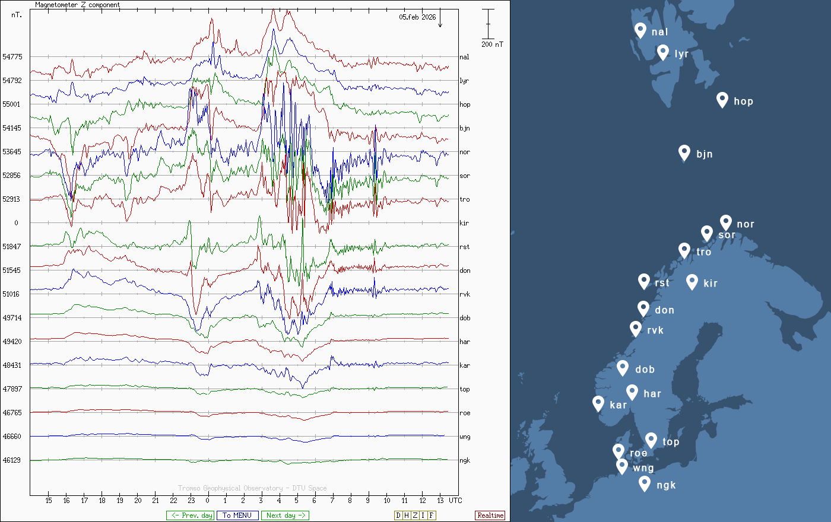Viewport: 831px width, 522px height.
Task: Click the kar station map marker
Action: pos(598,403)
